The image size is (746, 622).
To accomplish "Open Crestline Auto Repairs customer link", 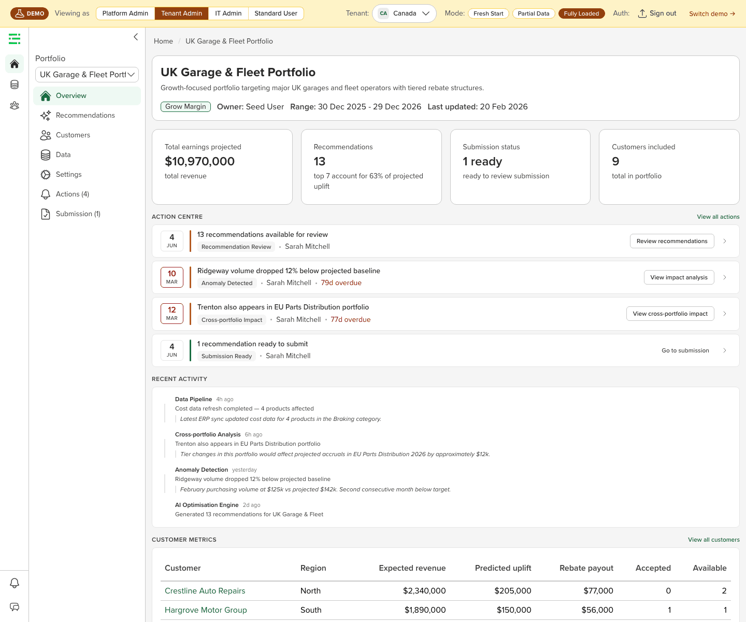I will coord(205,591).
